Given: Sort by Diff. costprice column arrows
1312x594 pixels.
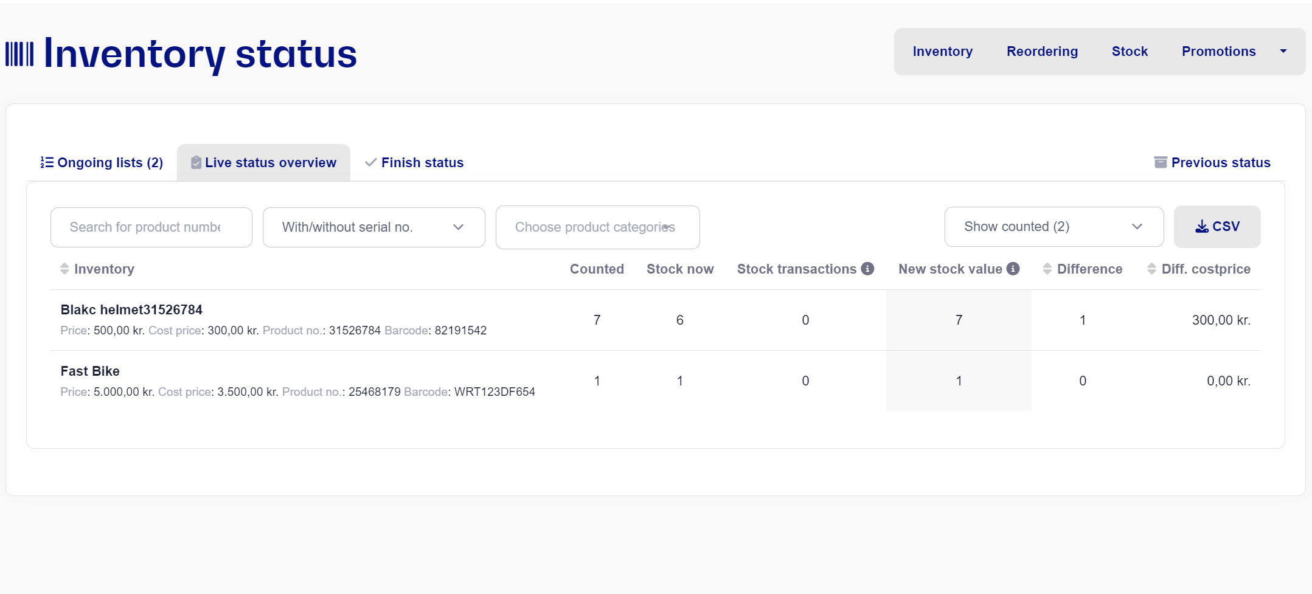Looking at the screenshot, I should (x=1151, y=269).
